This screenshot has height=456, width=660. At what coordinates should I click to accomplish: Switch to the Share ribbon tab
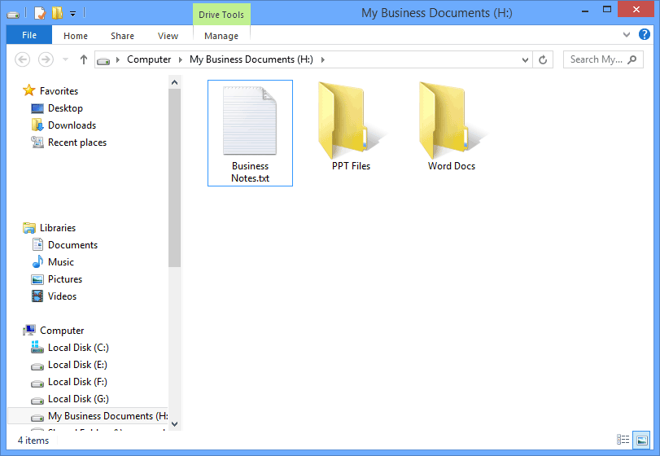tap(123, 36)
